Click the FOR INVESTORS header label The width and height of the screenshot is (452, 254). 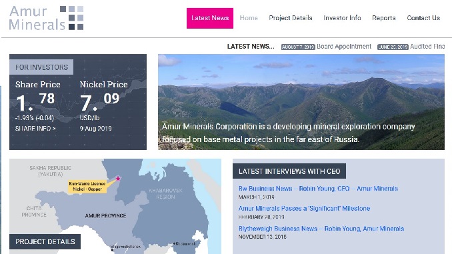(41, 67)
